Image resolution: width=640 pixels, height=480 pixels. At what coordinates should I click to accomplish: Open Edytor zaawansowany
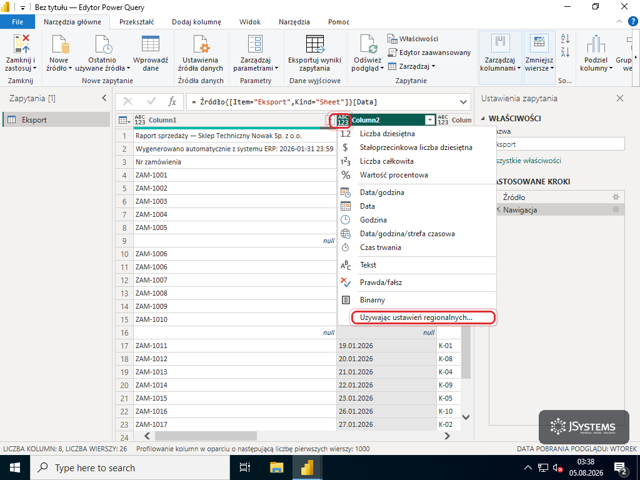click(429, 52)
